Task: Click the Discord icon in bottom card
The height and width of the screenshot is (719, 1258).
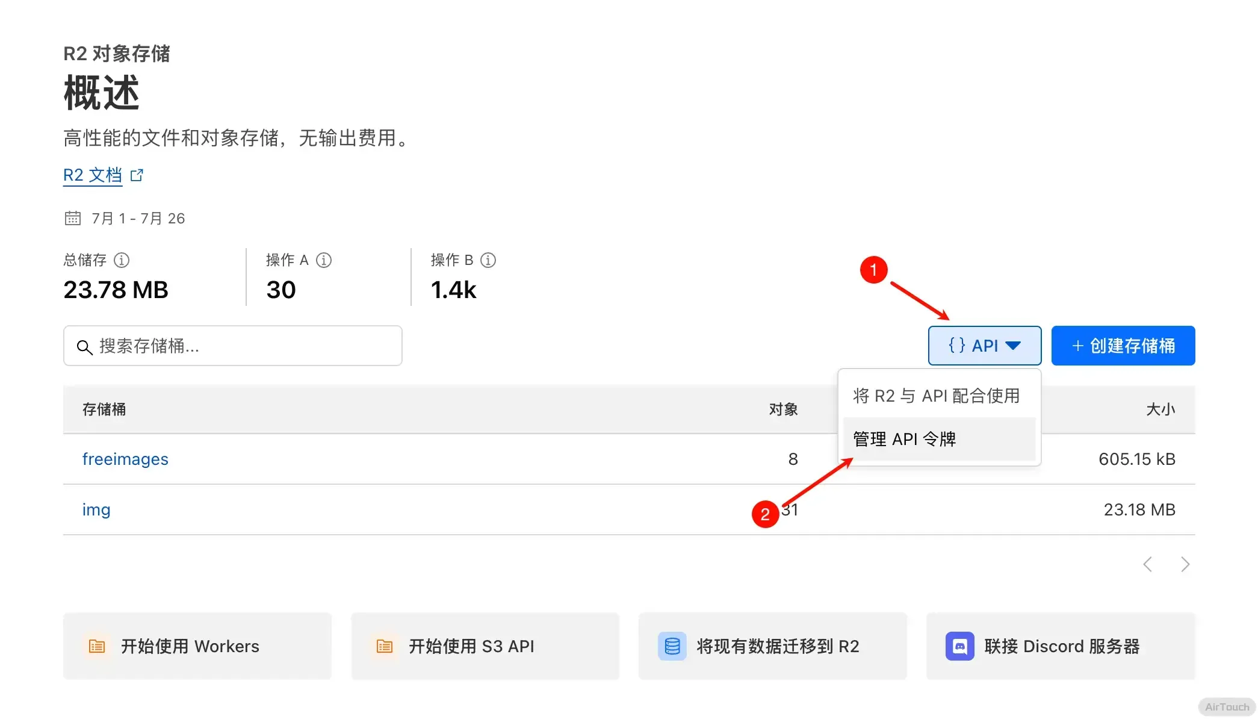Action: pyautogui.click(x=959, y=646)
